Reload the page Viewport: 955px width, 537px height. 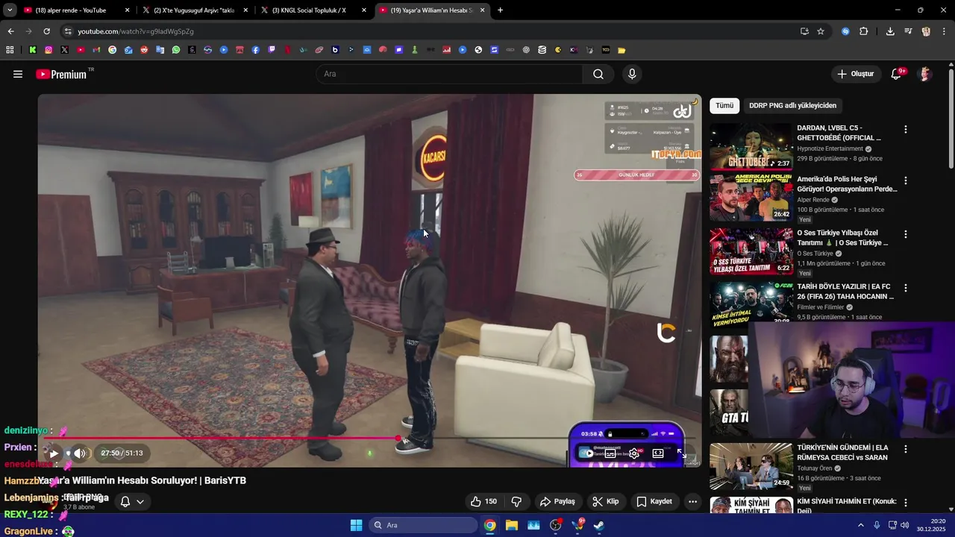(x=46, y=31)
